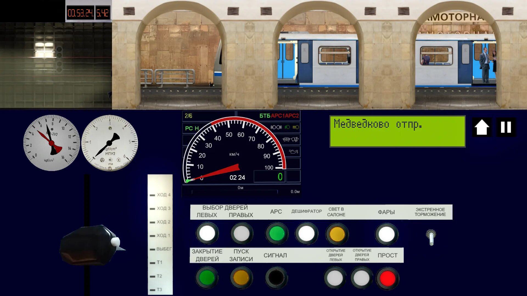Flip the ЭКСТРЕННОЕ ТОРМОЖЕНИЕ toggle switch
This screenshot has width=527, height=296.
tap(431, 237)
